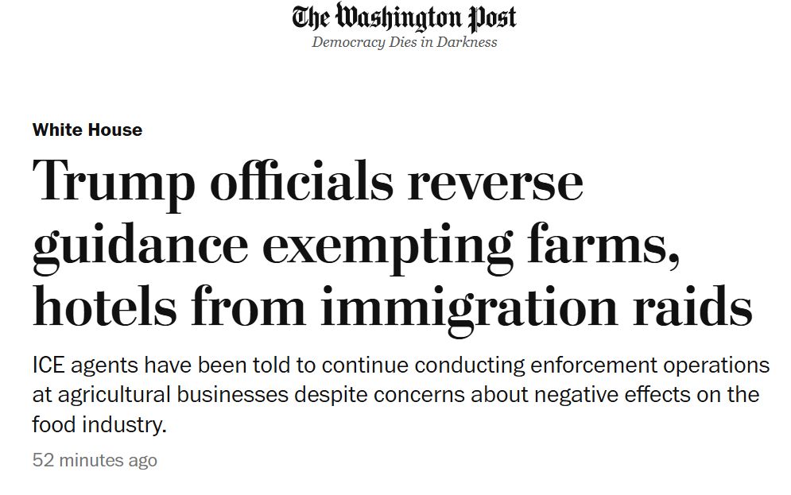Open the White House section link
791x495 pixels.
(87, 130)
